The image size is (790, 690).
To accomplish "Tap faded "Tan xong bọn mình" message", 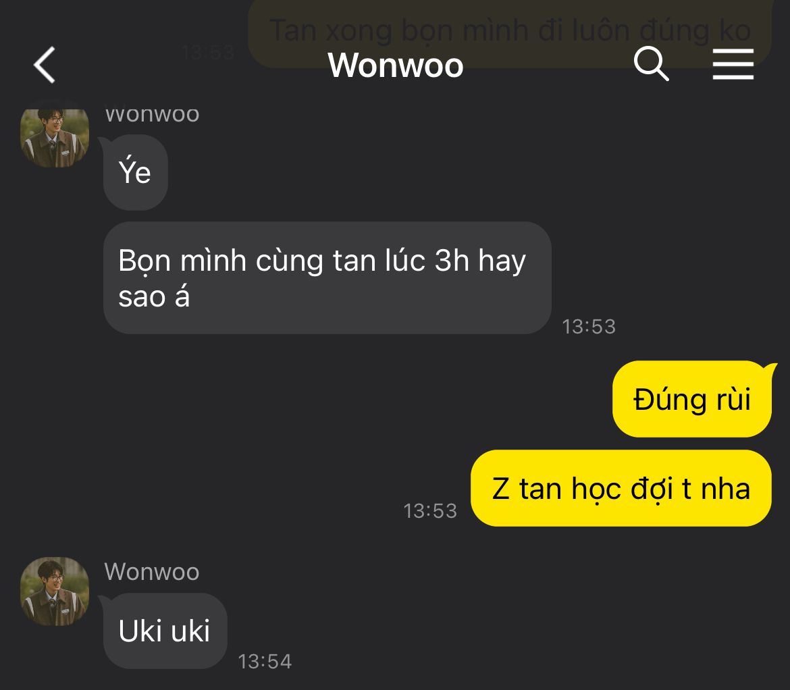I will (x=510, y=31).
